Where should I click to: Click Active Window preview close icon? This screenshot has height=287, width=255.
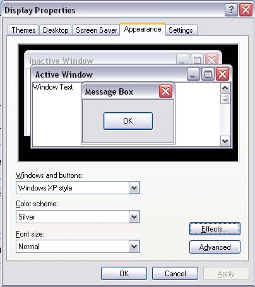[222, 74]
